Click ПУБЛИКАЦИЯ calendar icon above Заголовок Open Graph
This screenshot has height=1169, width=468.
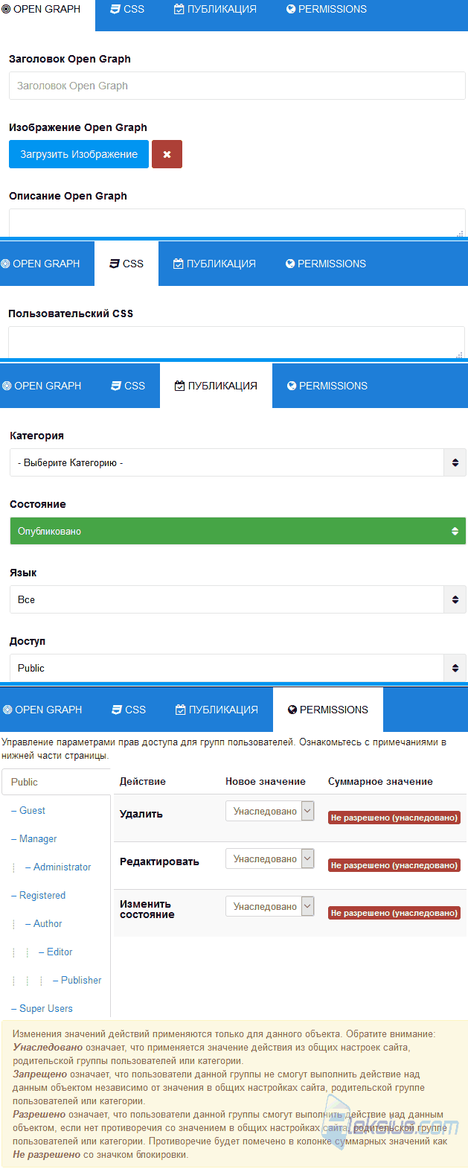[179, 9]
